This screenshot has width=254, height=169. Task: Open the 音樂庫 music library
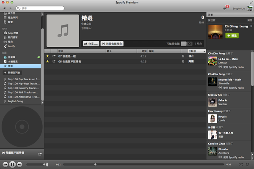click(11, 57)
